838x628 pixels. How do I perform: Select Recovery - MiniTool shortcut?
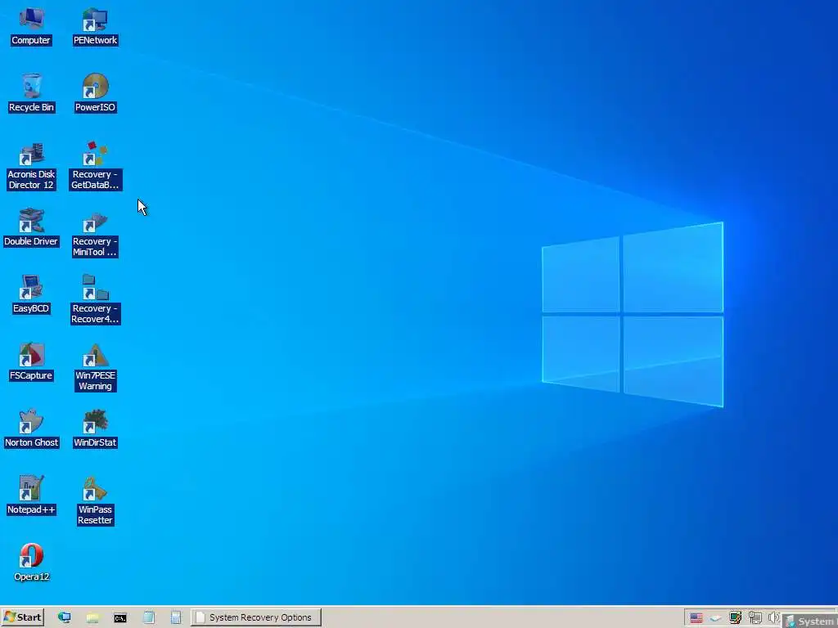click(x=95, y=233)
